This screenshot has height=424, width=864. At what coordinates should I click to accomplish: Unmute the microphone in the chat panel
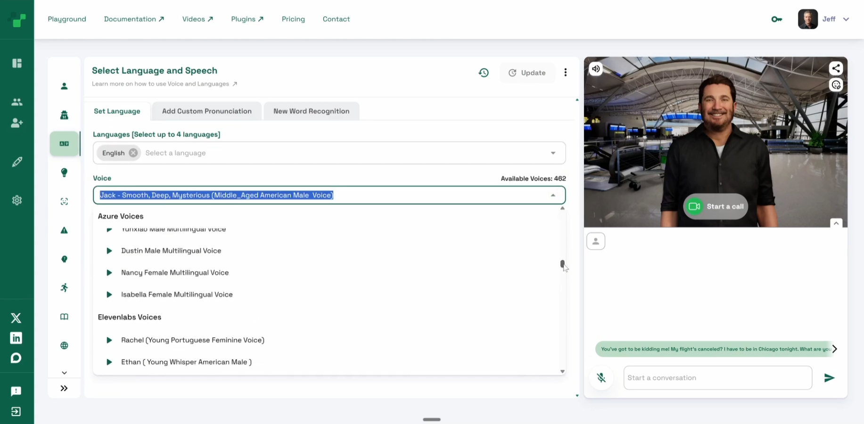click(x=601, y=378)
